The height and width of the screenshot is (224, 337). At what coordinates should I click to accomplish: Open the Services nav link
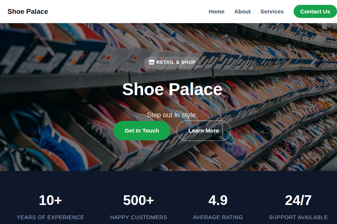click(272, 12)
